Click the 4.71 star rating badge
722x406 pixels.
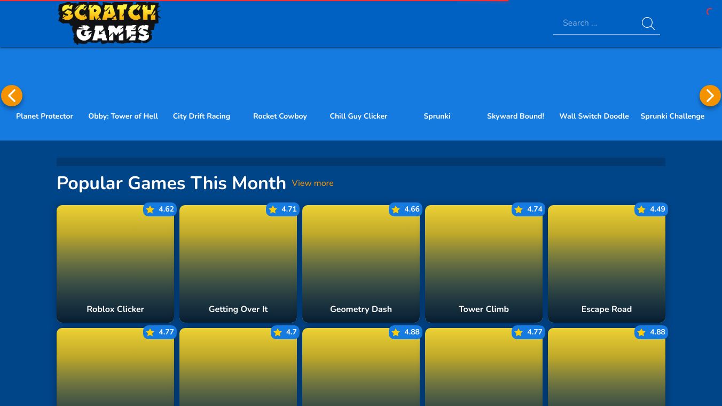[282, 209]
